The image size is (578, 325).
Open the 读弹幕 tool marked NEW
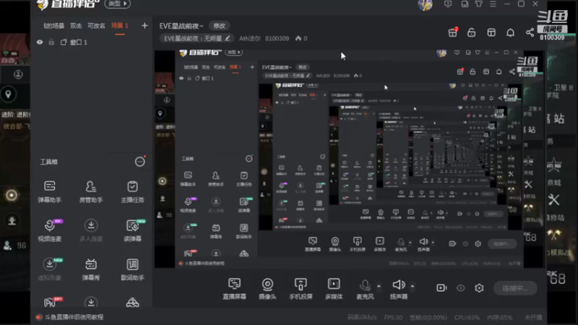coord(132,230)
